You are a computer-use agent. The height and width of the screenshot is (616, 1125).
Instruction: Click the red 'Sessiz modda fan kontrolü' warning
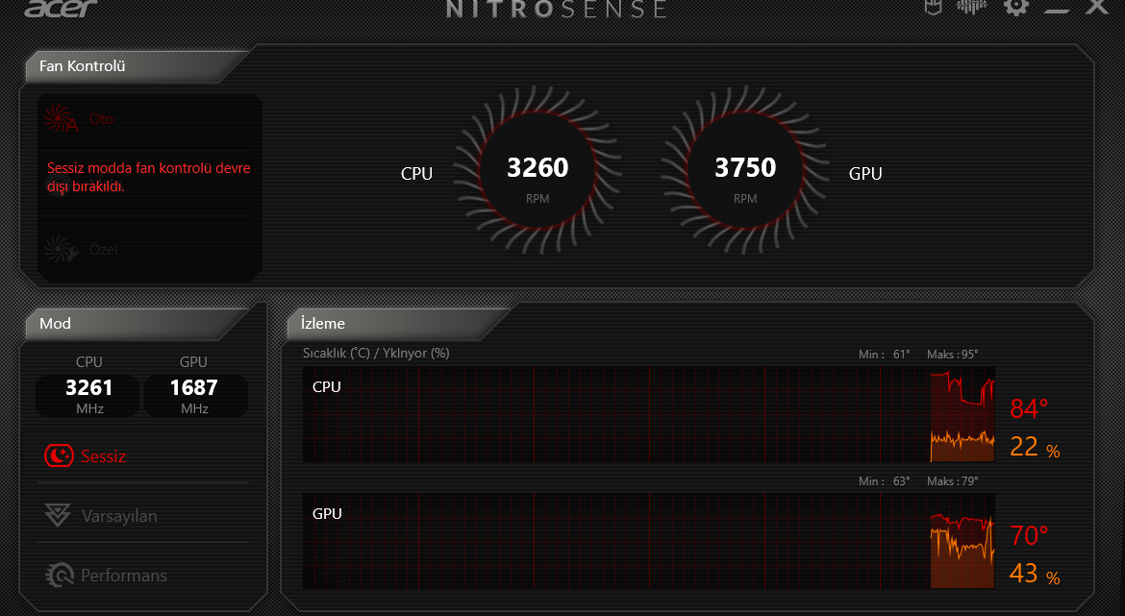pos(148,177)
